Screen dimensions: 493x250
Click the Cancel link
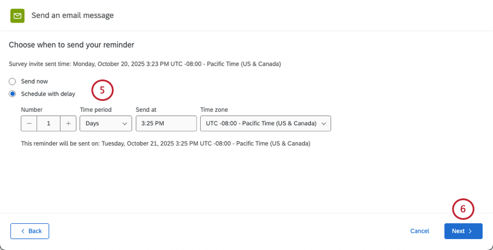click(420, 231)
